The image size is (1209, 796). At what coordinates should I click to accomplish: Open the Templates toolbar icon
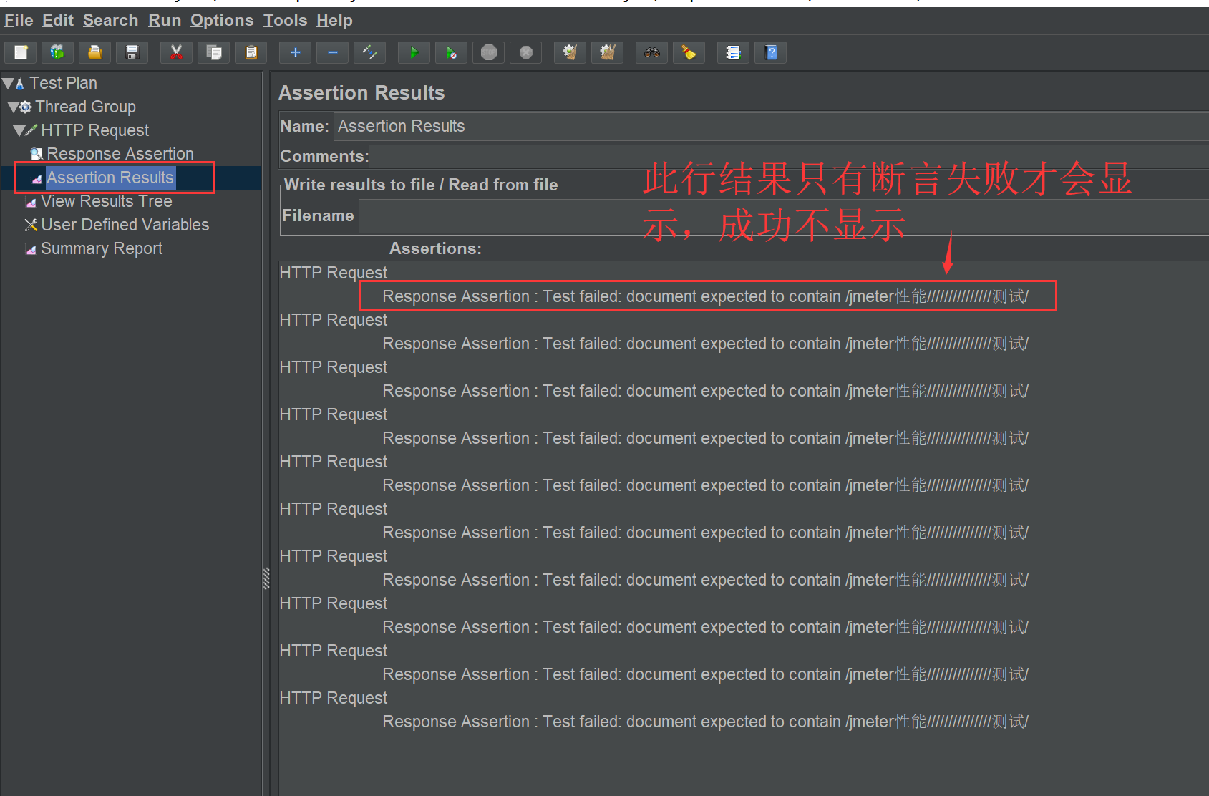click(57, 52)
